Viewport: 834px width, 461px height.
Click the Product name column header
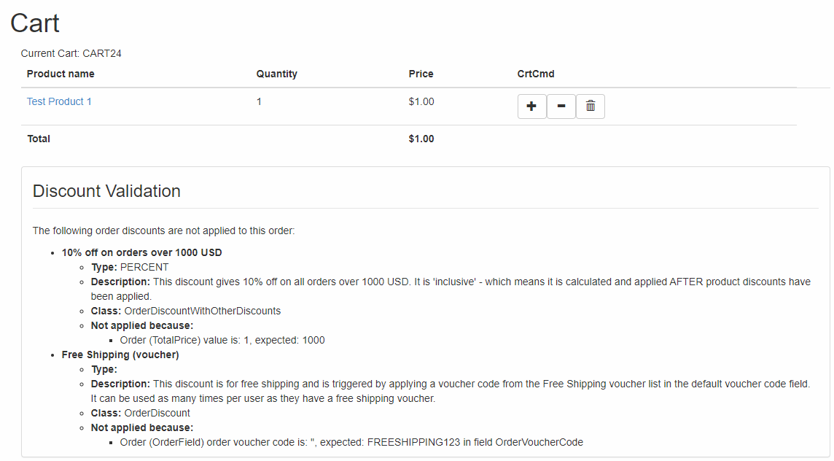click(61, 74)
